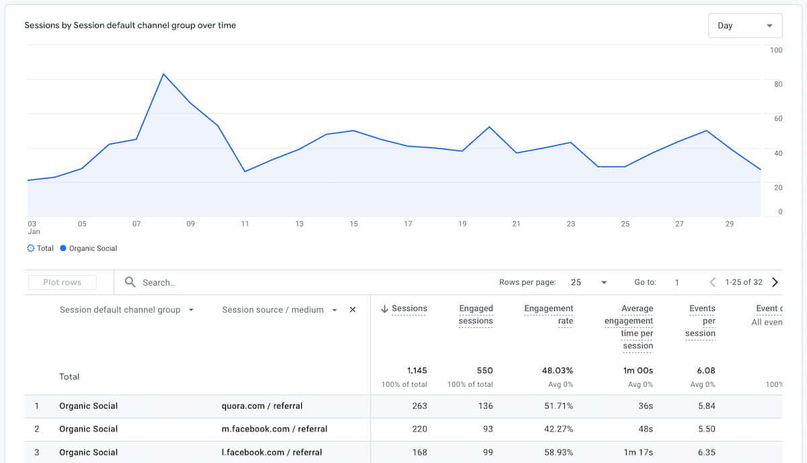
Task: Click the search magnifying glass icon
Action: click(x=130, y=282)
